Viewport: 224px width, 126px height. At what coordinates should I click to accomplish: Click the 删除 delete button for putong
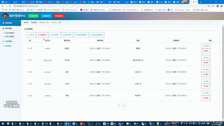pos(206,98)
